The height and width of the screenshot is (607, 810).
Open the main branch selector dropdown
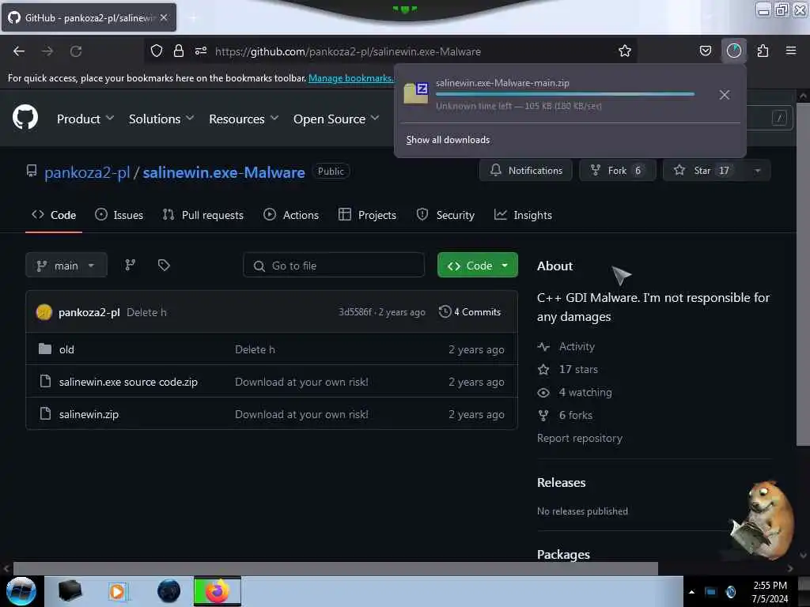[66, 266]
